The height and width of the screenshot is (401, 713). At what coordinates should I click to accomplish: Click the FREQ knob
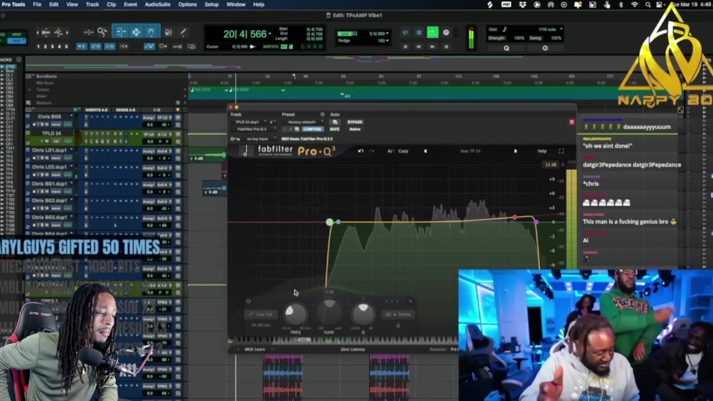pos(295,315)
